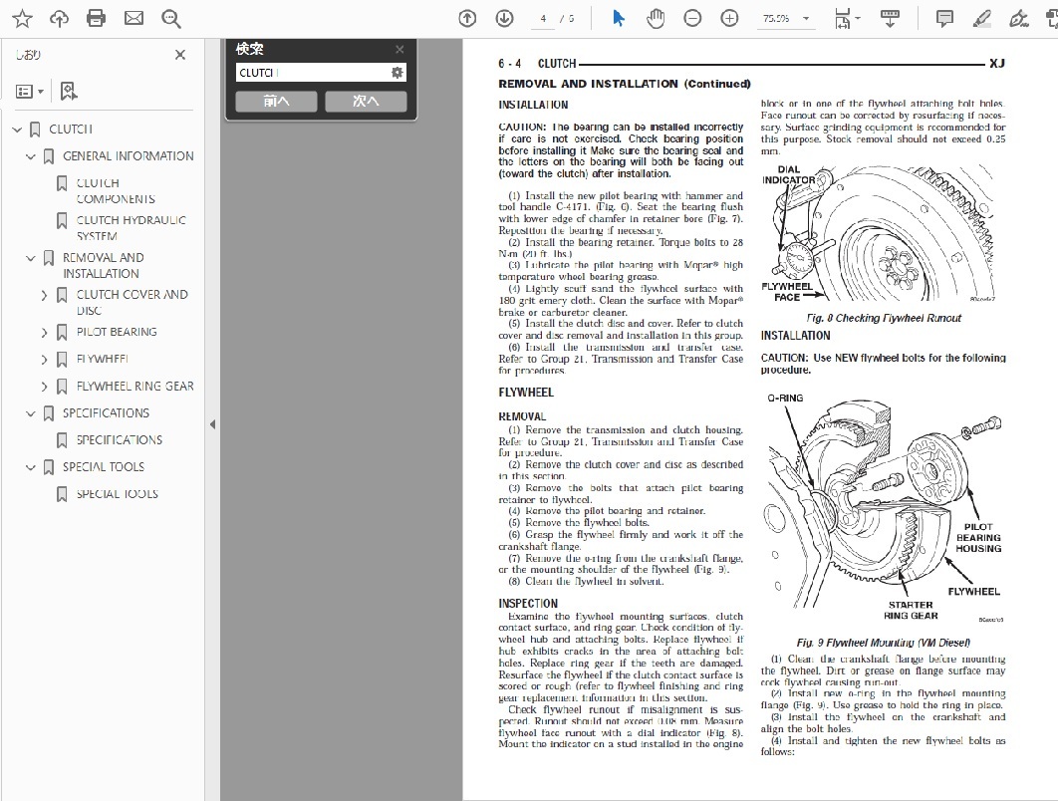
Task: Collapse SPECIAL TOOLS bookmark group
Action: (x=30, y=467)
